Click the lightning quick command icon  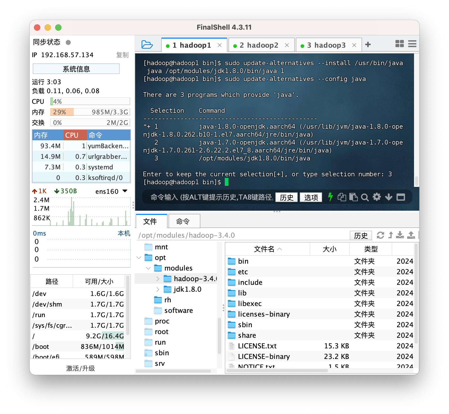(330, 197)
